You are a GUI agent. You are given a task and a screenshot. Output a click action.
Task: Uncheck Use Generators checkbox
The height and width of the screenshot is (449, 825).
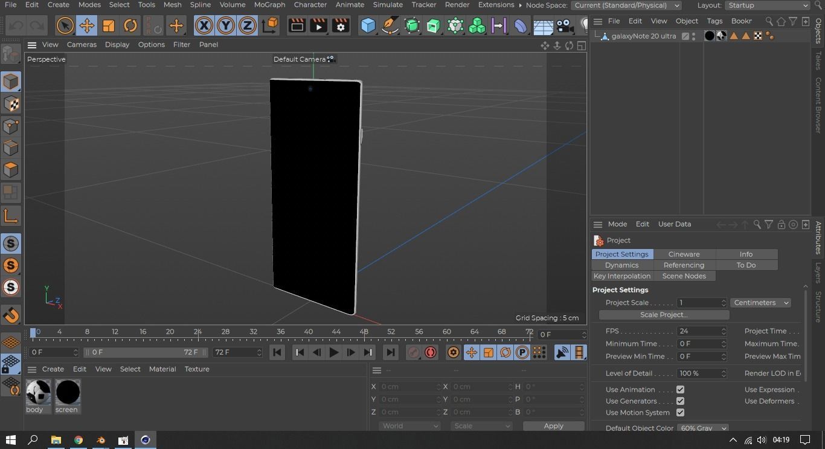(680, 401)
